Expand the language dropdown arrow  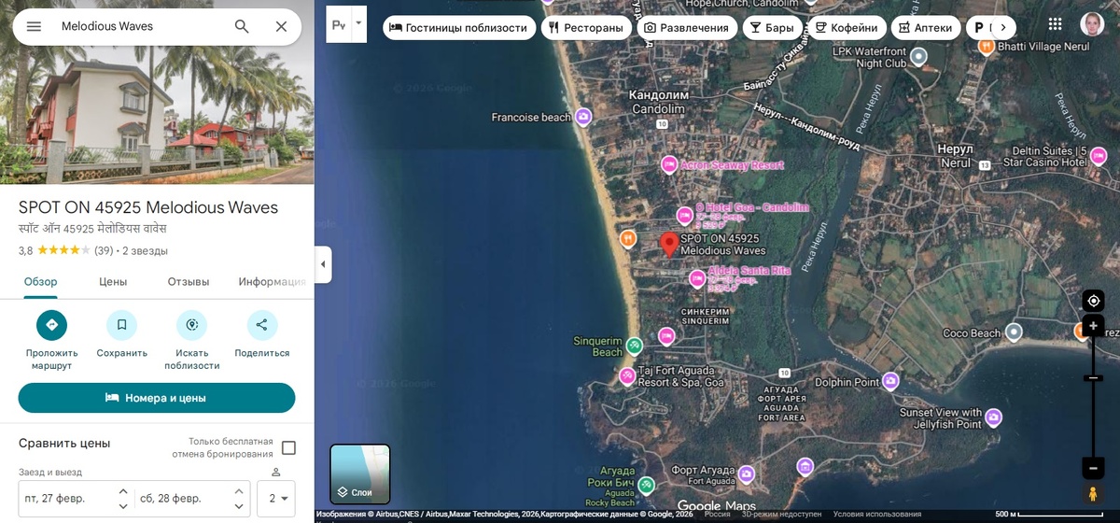point(359,24)
